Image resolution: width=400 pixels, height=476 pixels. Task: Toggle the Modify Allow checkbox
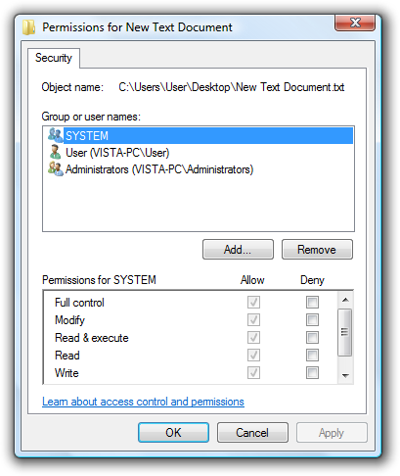pyautogui.click(x=253, y=319)
